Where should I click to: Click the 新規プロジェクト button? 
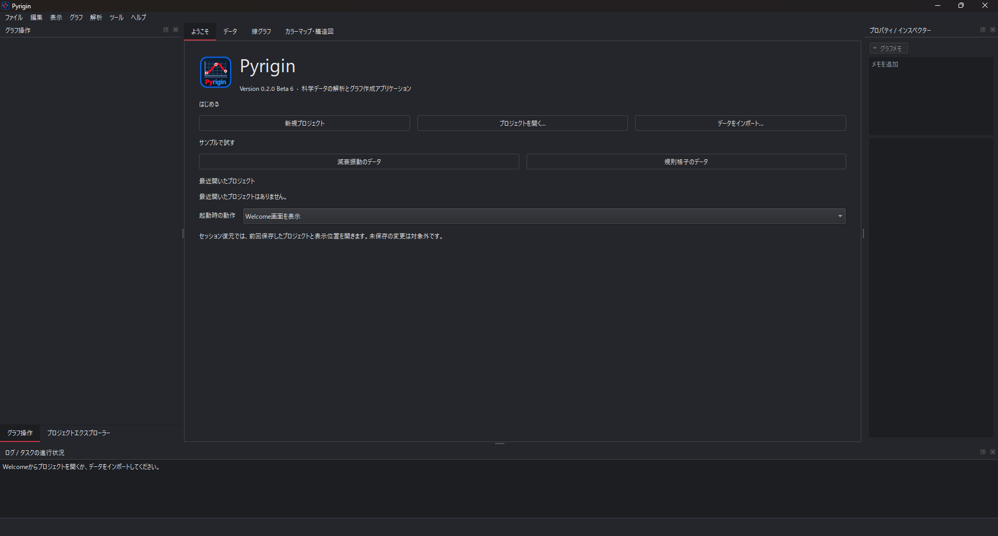(x=305, y=123)
